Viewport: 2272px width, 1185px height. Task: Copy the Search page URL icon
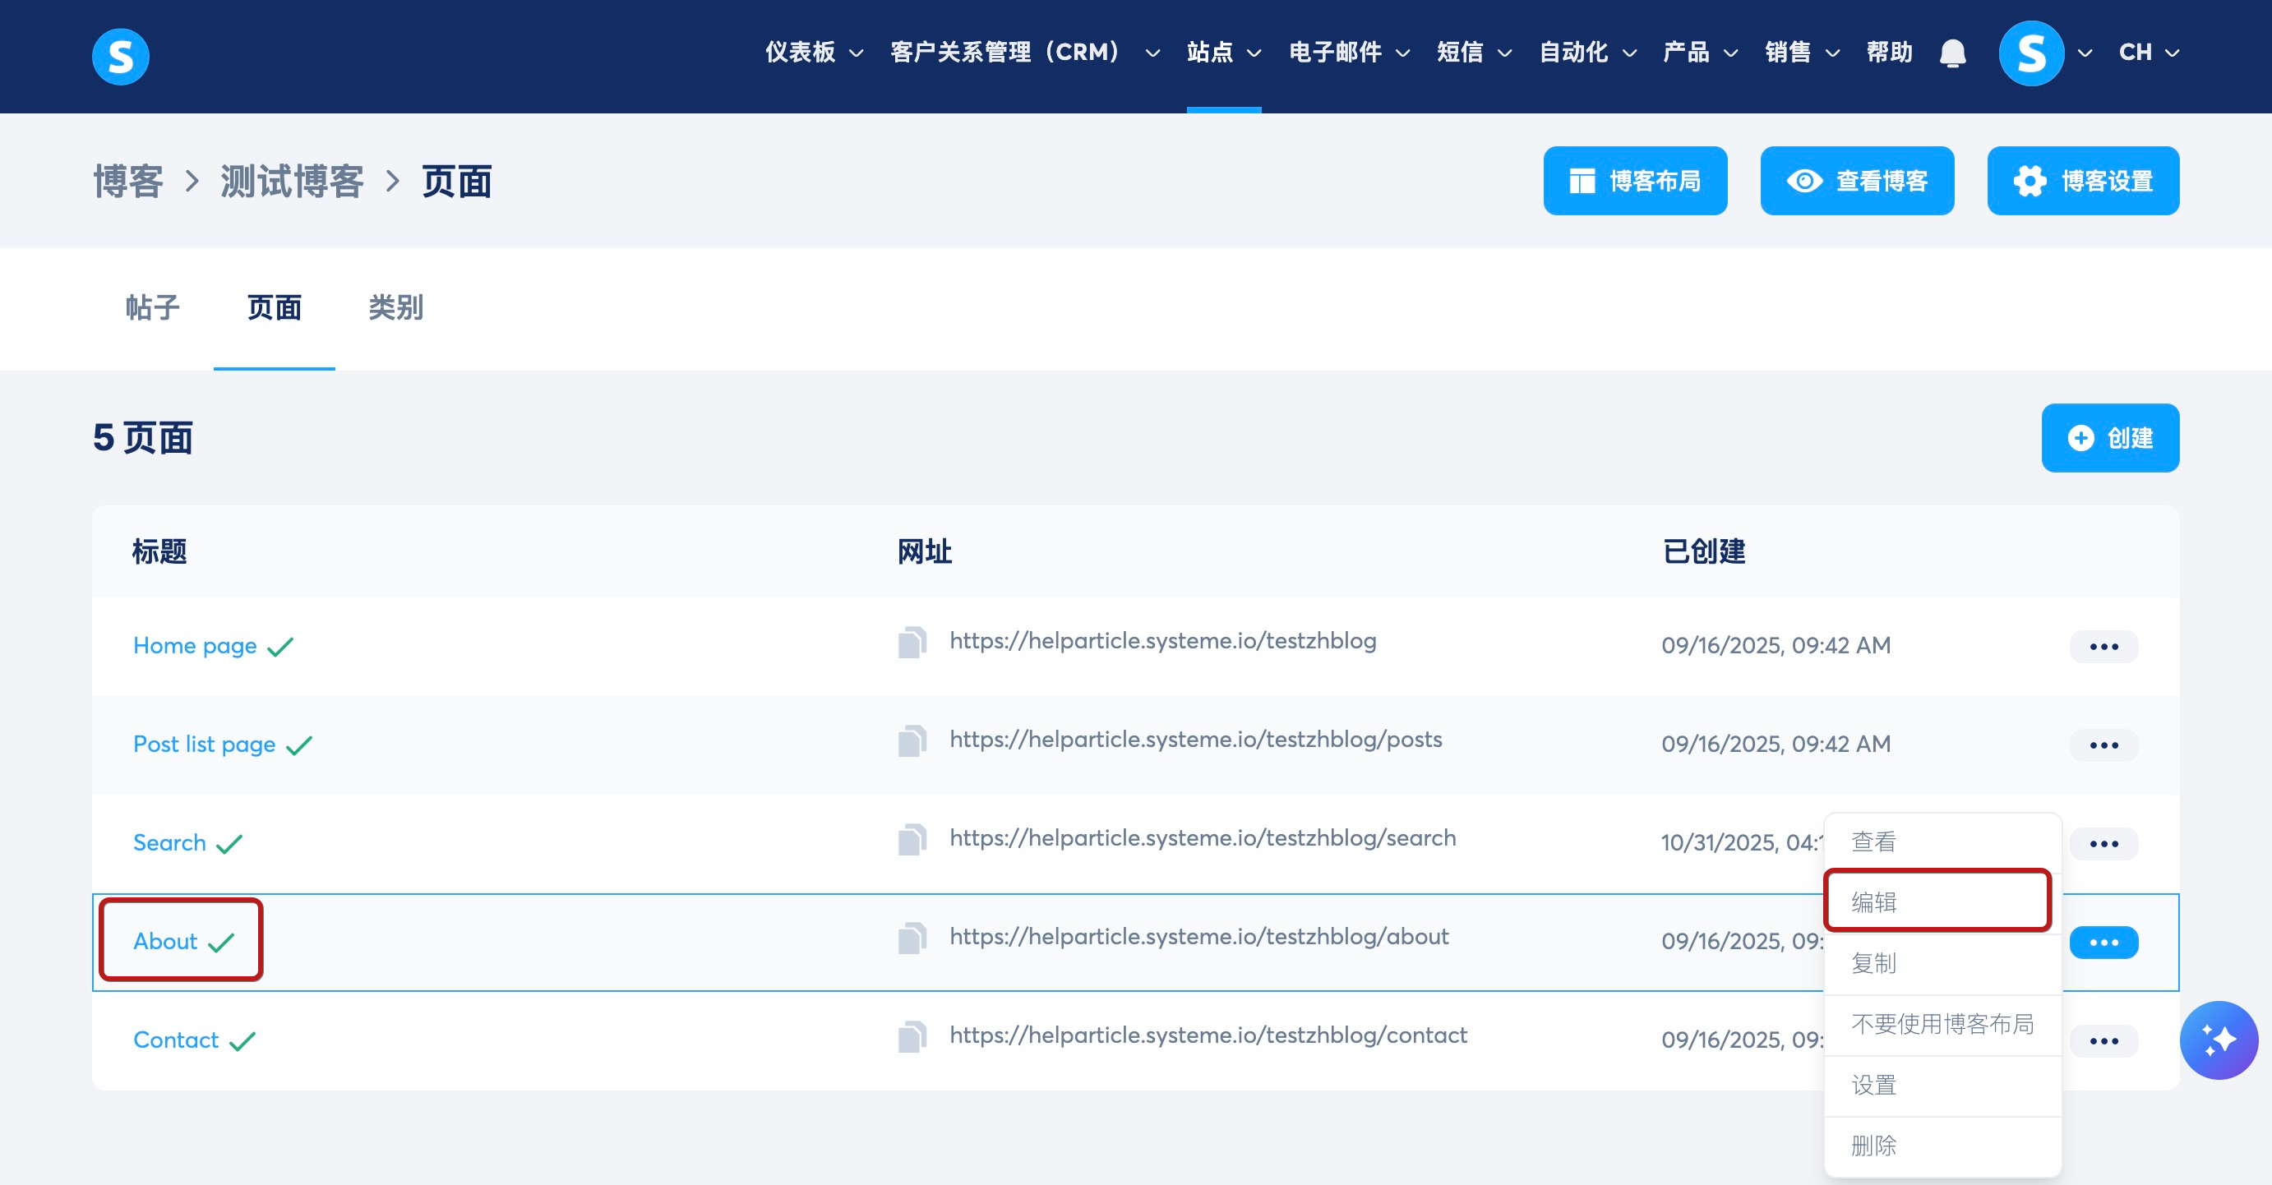click(912, 840)
